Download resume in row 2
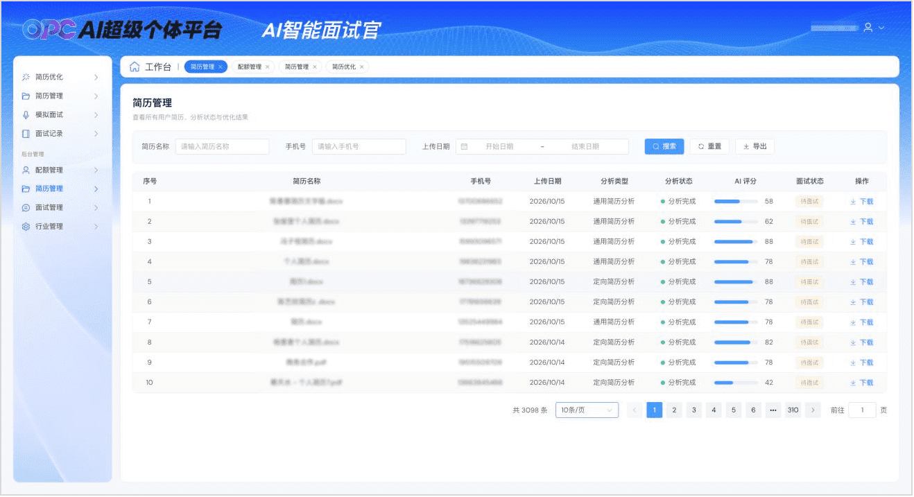Image resolution: width=914 pixels, height=497 pixels. pyautogui.click(x=862, y=222)
